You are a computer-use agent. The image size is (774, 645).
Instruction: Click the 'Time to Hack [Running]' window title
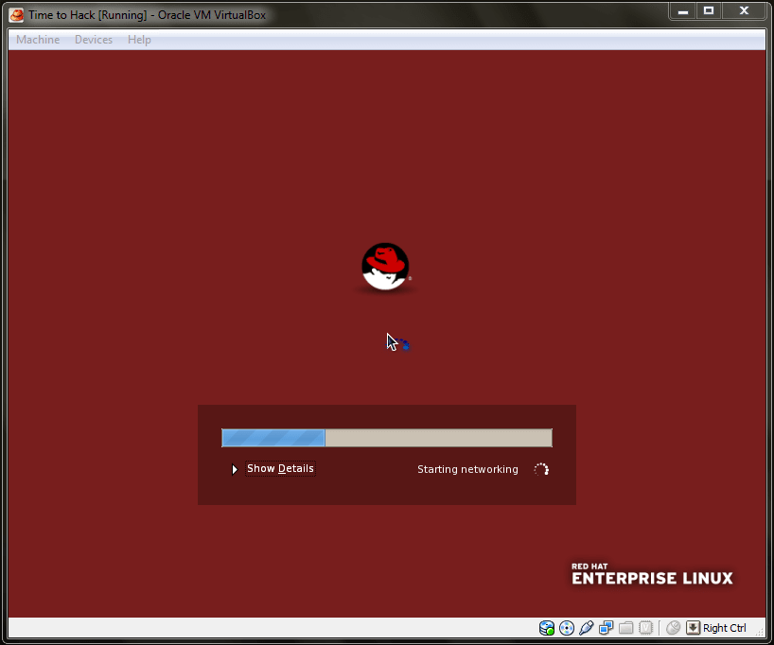[147, 15]
